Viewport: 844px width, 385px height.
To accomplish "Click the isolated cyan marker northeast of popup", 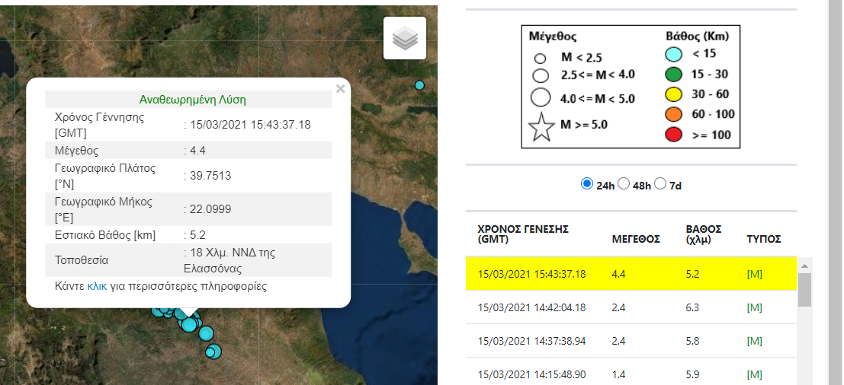I will point(419,85).
